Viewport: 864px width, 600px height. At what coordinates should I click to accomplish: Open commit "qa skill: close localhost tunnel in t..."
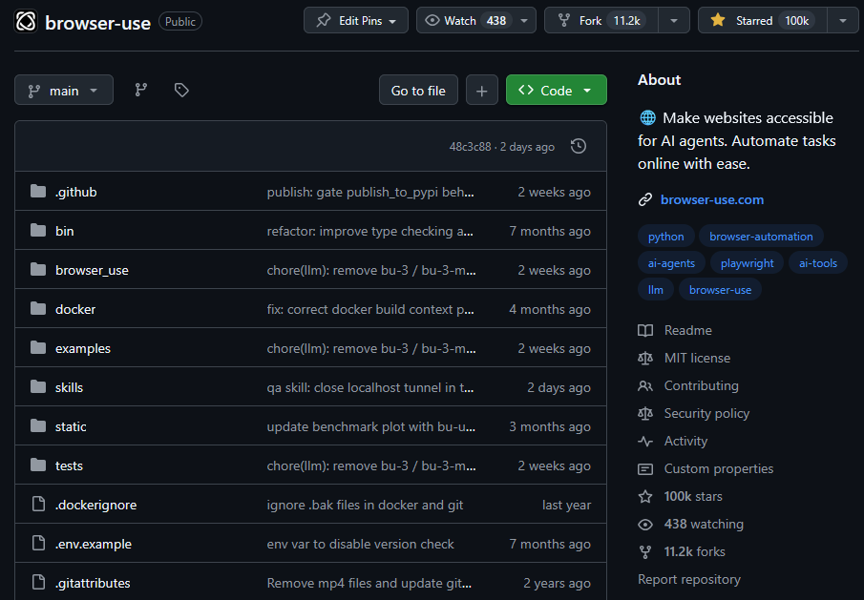click(x=370, y=387)
